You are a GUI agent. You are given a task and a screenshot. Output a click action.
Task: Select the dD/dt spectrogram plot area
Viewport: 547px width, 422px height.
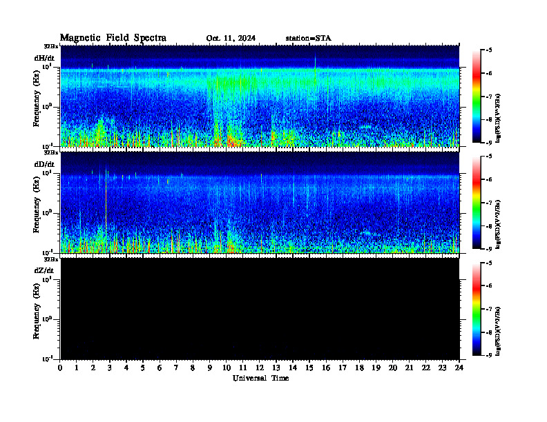(260, 202)
